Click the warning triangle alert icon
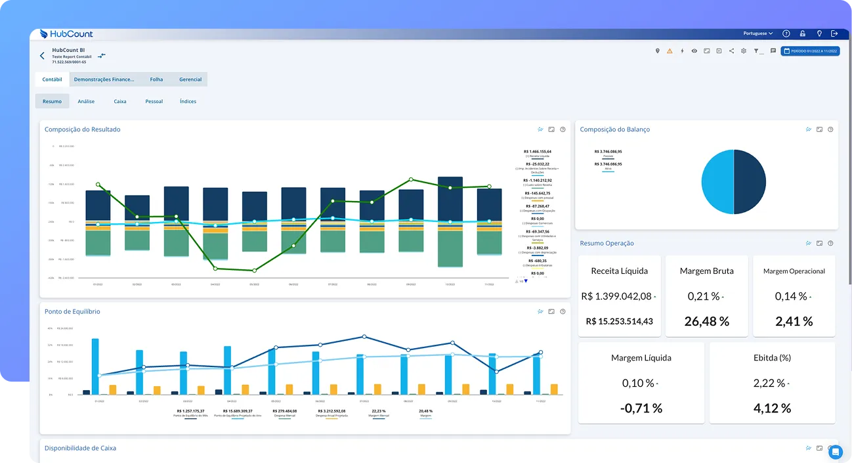The image size is (852, 463). (670, 51)
